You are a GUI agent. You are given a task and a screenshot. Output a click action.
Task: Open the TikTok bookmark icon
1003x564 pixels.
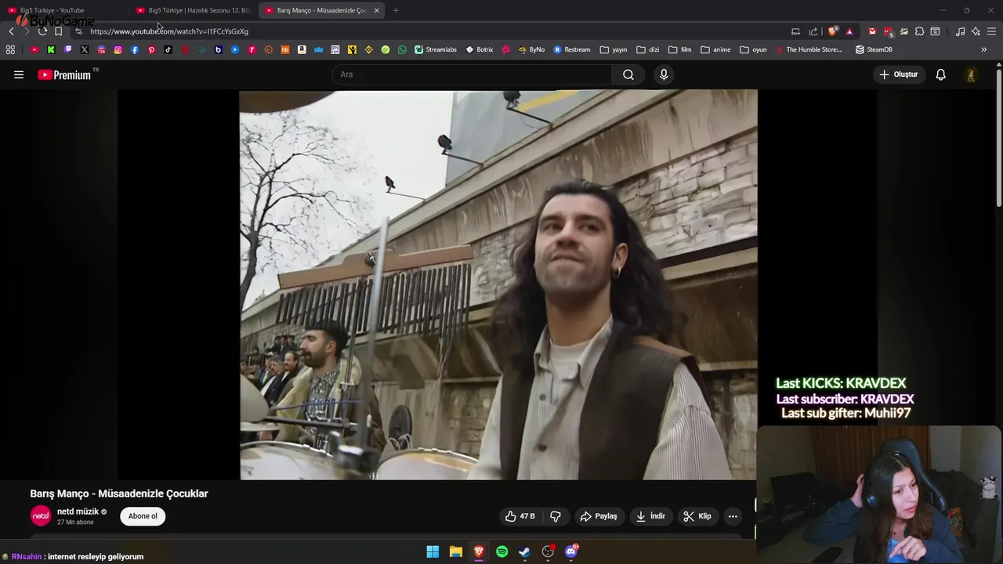pos(168,49)
